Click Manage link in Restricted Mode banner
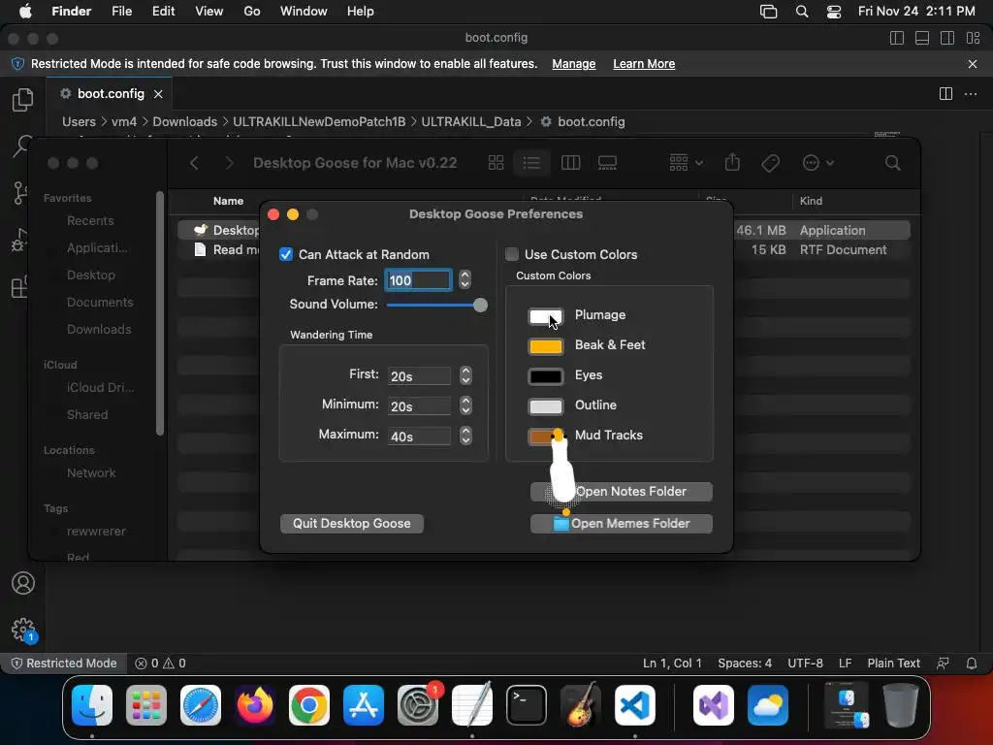The image size is (993, 745). click(574, 64)
